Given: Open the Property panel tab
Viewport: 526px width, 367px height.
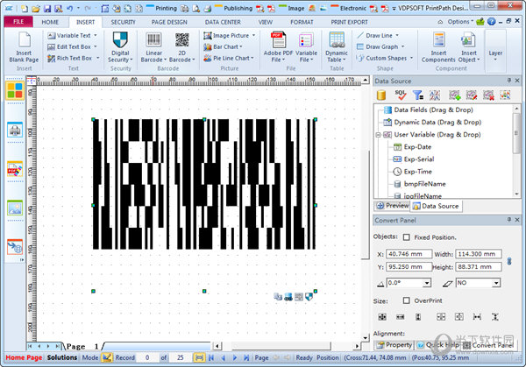Looking at the screenshot, I should tap(394, 345).
